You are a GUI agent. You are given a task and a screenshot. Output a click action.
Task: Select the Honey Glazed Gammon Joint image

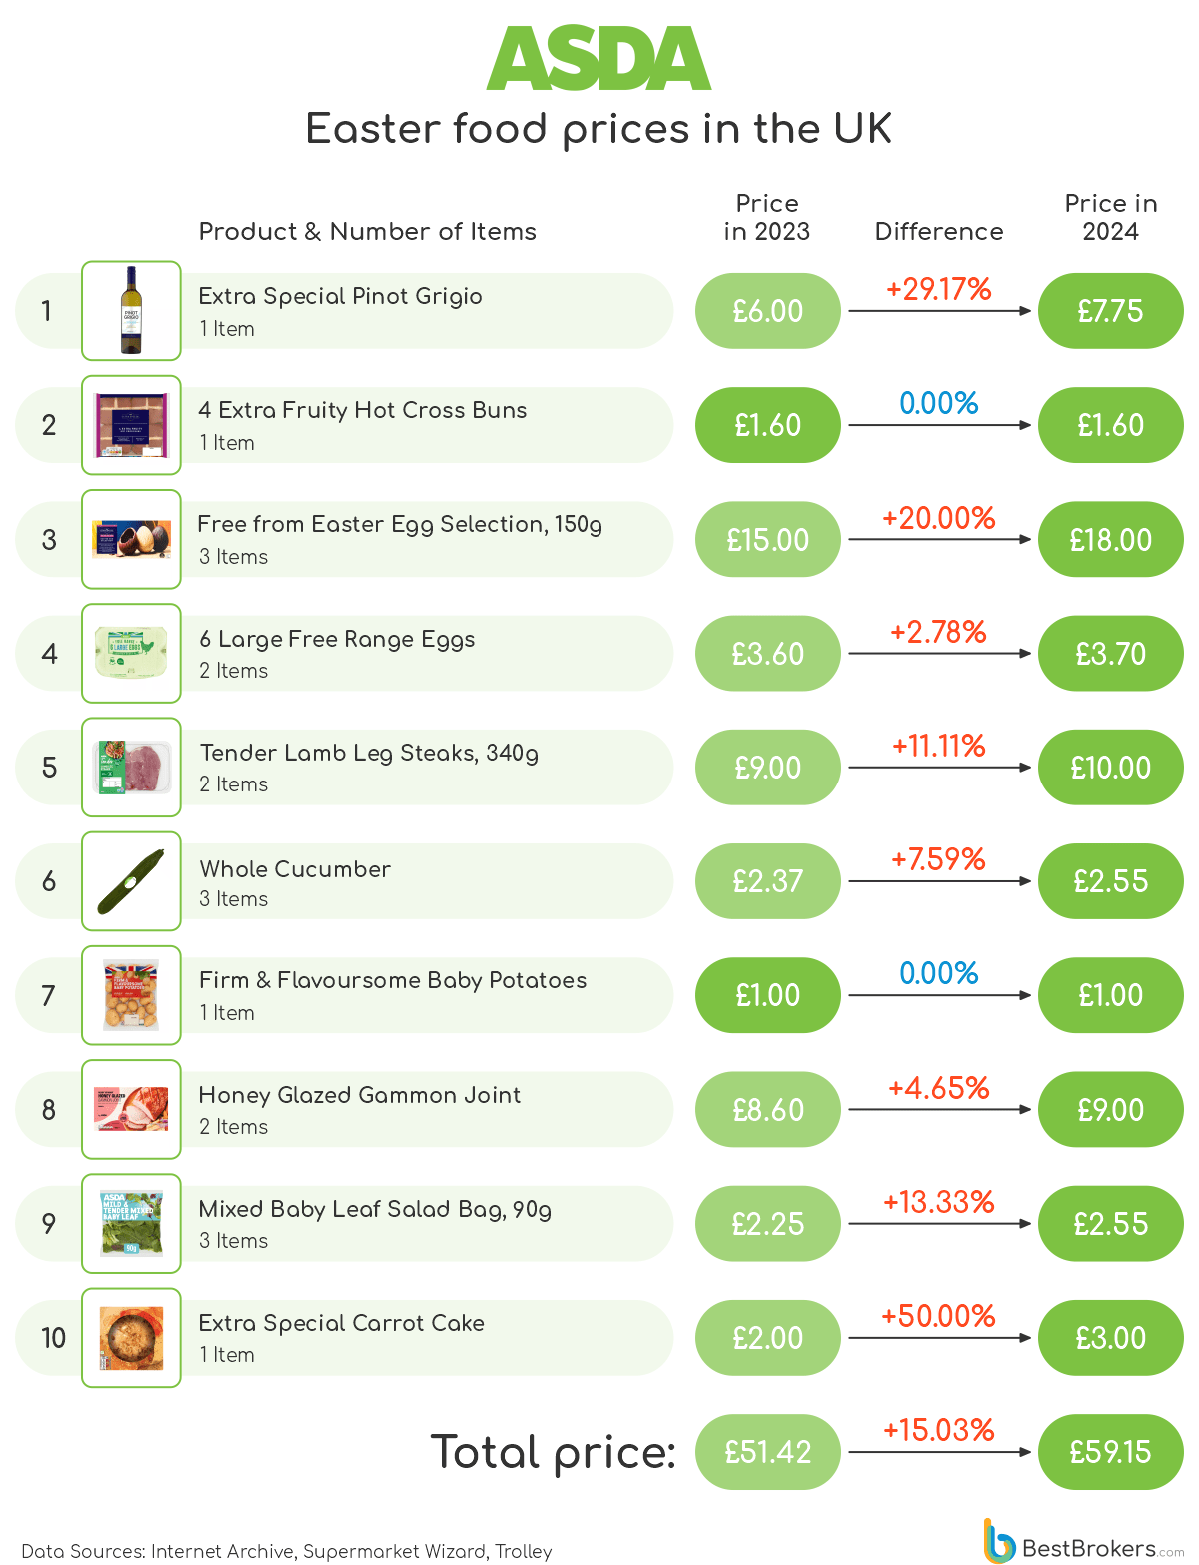(x=131, y=1109)
